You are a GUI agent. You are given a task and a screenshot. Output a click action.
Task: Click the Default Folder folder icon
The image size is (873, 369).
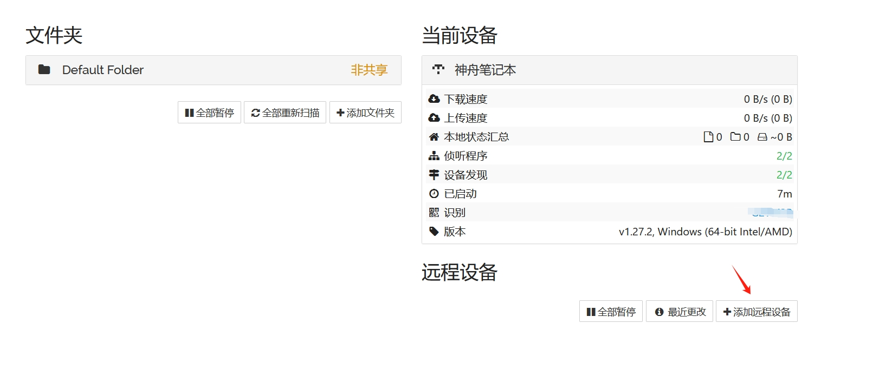coord(44,69)
